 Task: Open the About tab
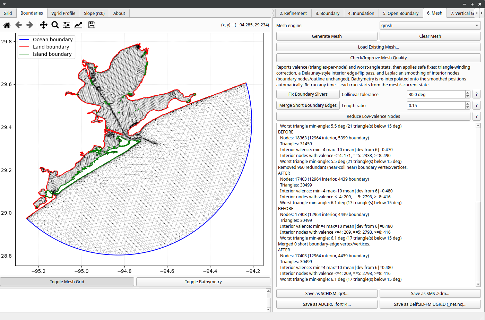pyautogui.click(x=119, y=13)
